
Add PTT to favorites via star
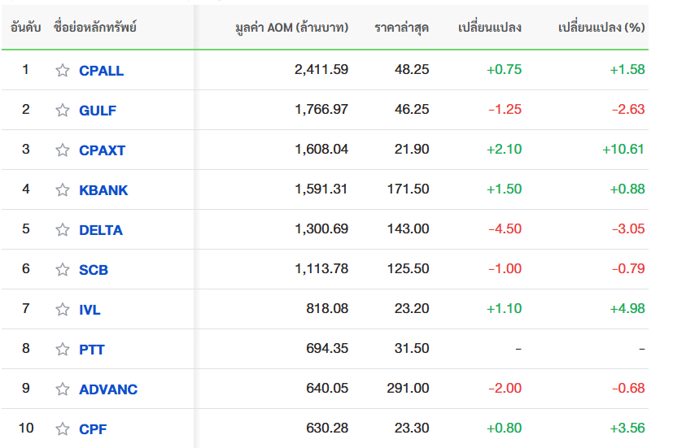click(63, 349)
